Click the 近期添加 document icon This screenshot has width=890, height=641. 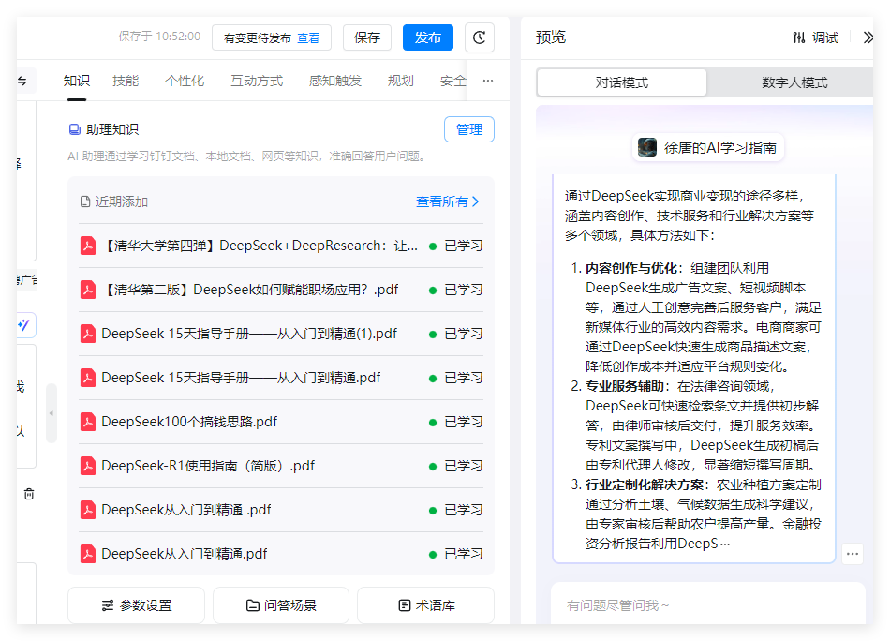click(85, 201)
